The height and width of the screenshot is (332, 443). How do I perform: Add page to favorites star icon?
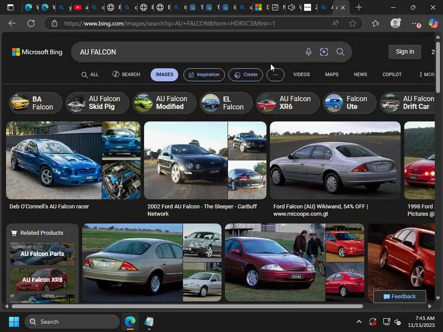(352, 23)
